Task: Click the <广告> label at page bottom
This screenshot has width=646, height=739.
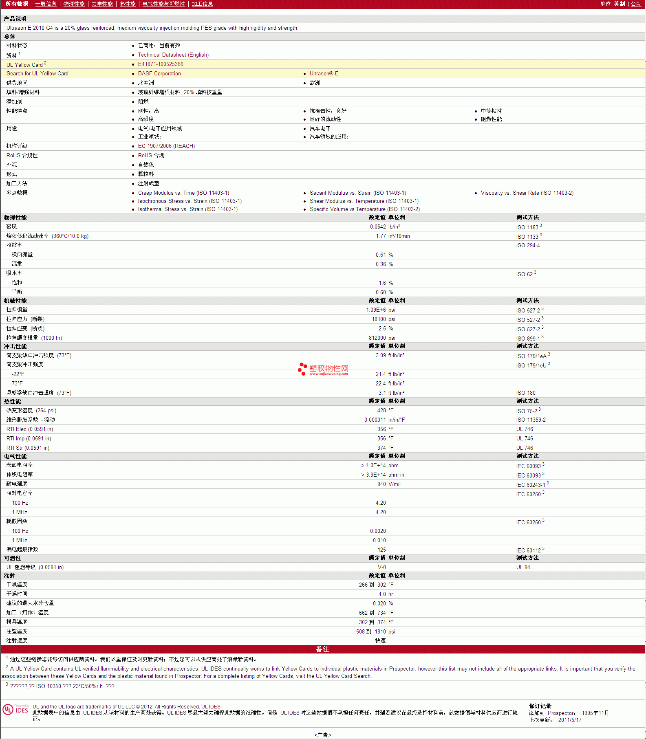Action: pyautogui.click(x=323, y=735)
